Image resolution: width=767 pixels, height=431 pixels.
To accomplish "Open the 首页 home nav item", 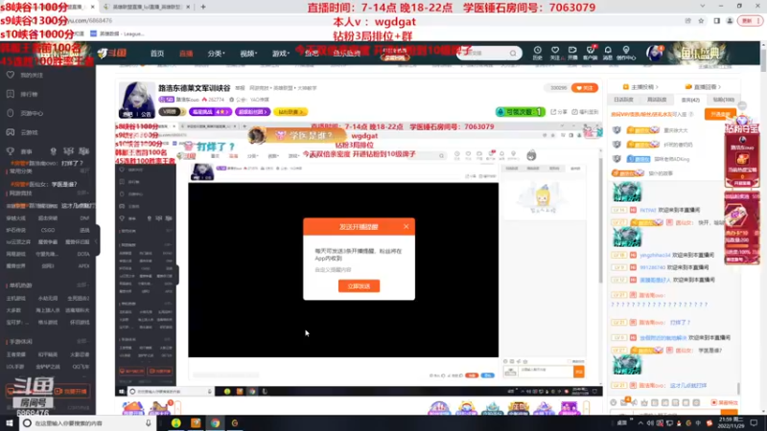I will click(x=157, y=54).
